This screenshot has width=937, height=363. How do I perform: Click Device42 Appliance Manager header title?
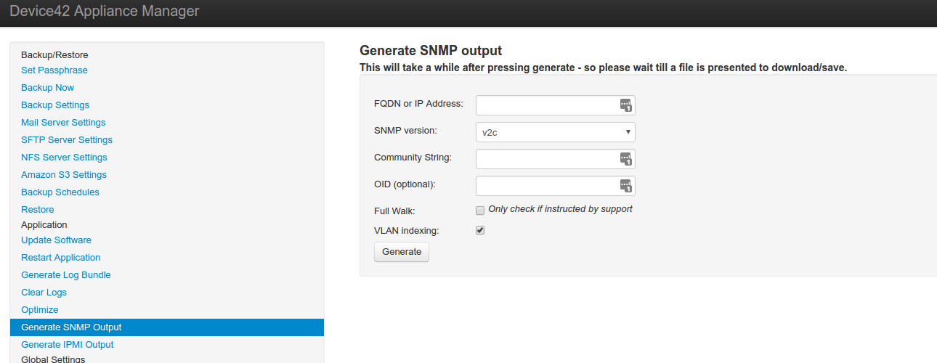(104, 12)
